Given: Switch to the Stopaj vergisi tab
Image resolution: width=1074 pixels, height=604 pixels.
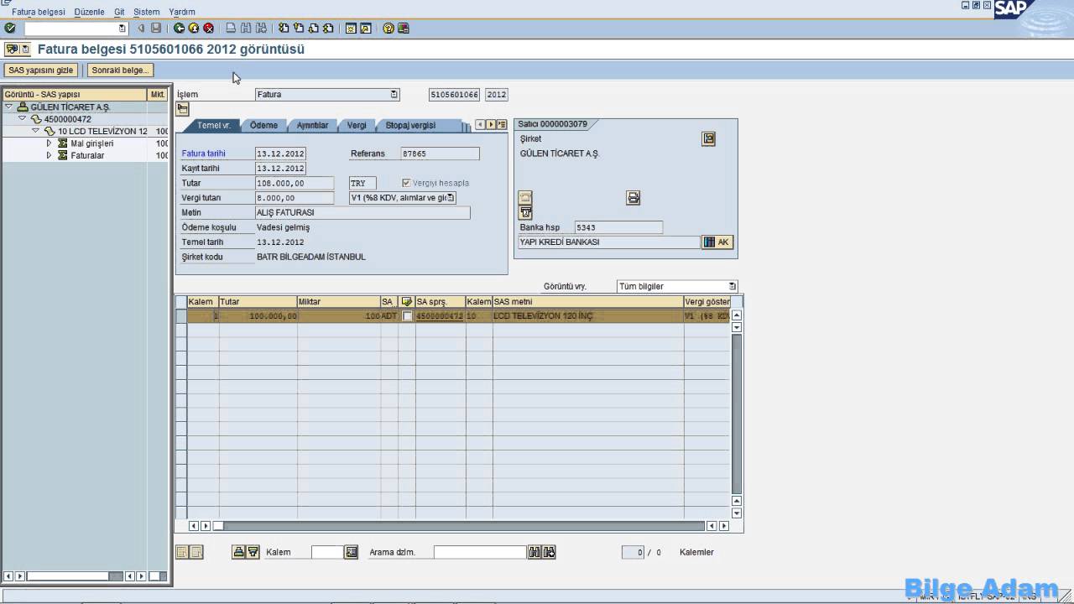Looking at the screenshot, I should coord(410,125).
